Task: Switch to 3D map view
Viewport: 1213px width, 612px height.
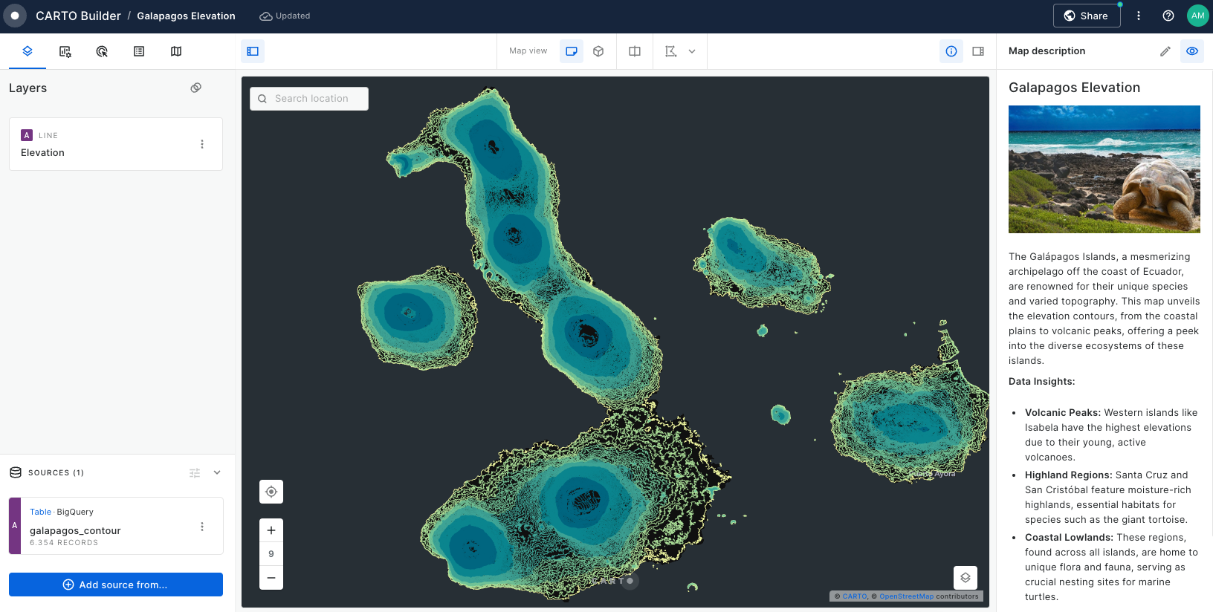Action: click(598, 51)
